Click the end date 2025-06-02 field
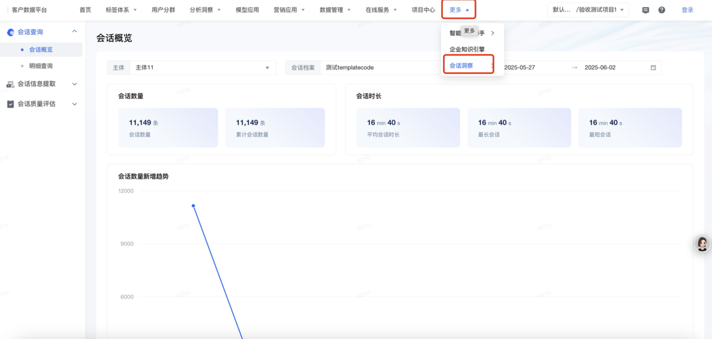This screenshot has height=339, width=712. (x=600, y=67)
